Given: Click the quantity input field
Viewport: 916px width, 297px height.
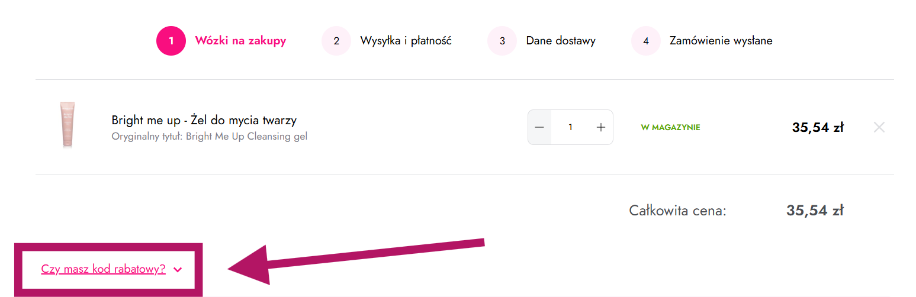Looking at the screenshot, I should point(570,127).
